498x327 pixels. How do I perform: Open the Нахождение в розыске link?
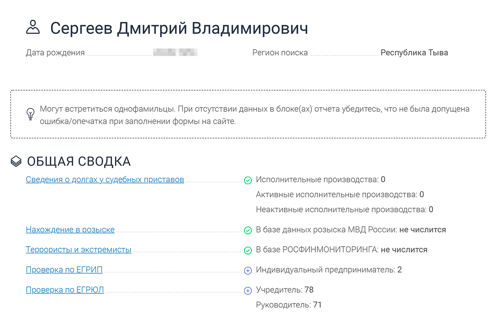(x=70, y=229)
